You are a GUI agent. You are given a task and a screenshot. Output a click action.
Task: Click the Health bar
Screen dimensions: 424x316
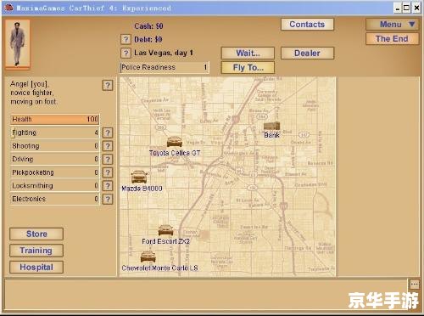coord(55,119)
